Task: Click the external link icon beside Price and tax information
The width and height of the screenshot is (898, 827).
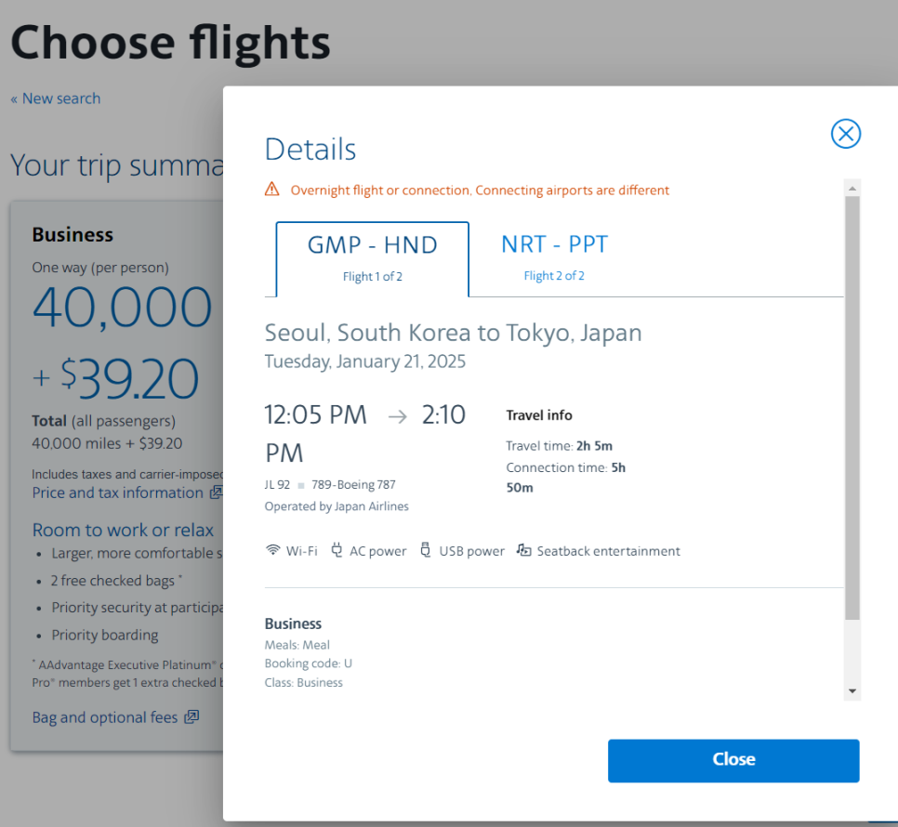Action: coord(216,492)
